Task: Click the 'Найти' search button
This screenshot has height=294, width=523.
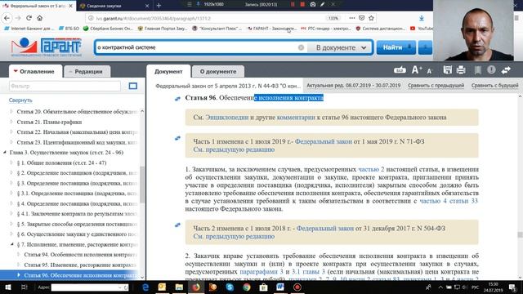Action: point(396,47)
